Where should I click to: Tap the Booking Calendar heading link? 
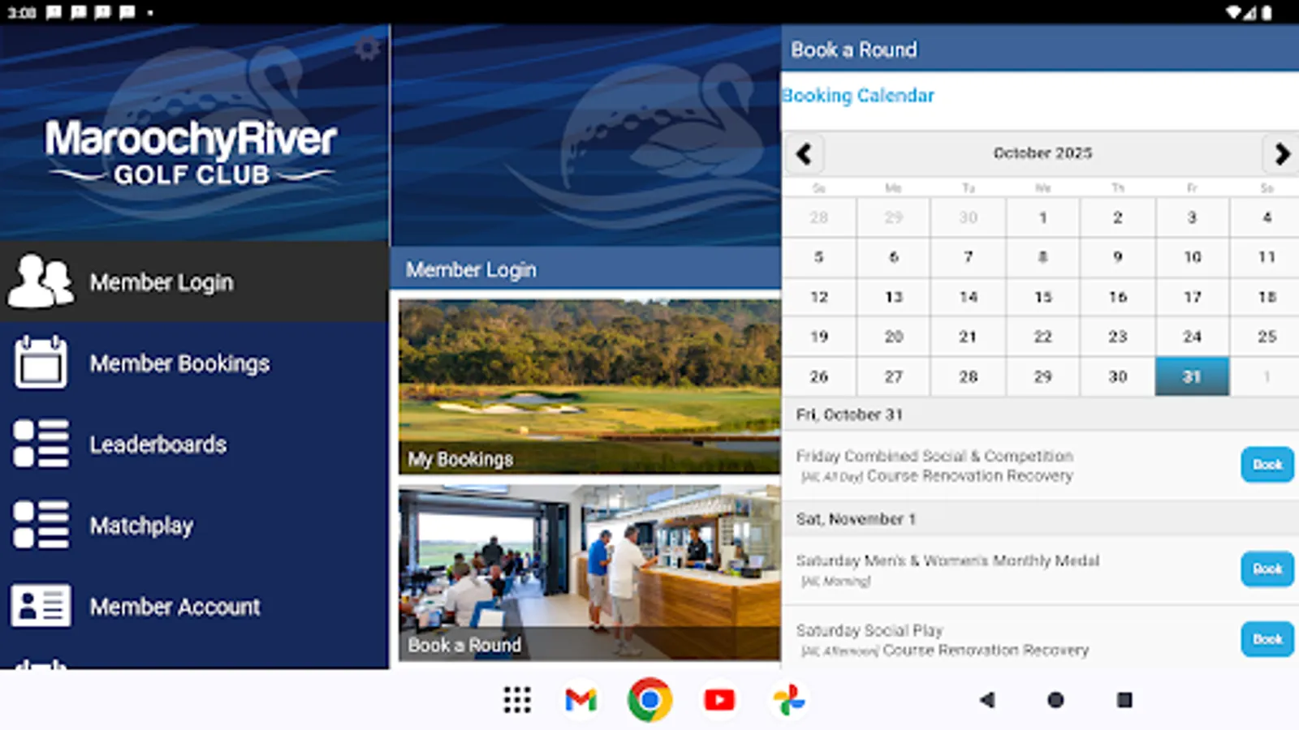(858, 96)
